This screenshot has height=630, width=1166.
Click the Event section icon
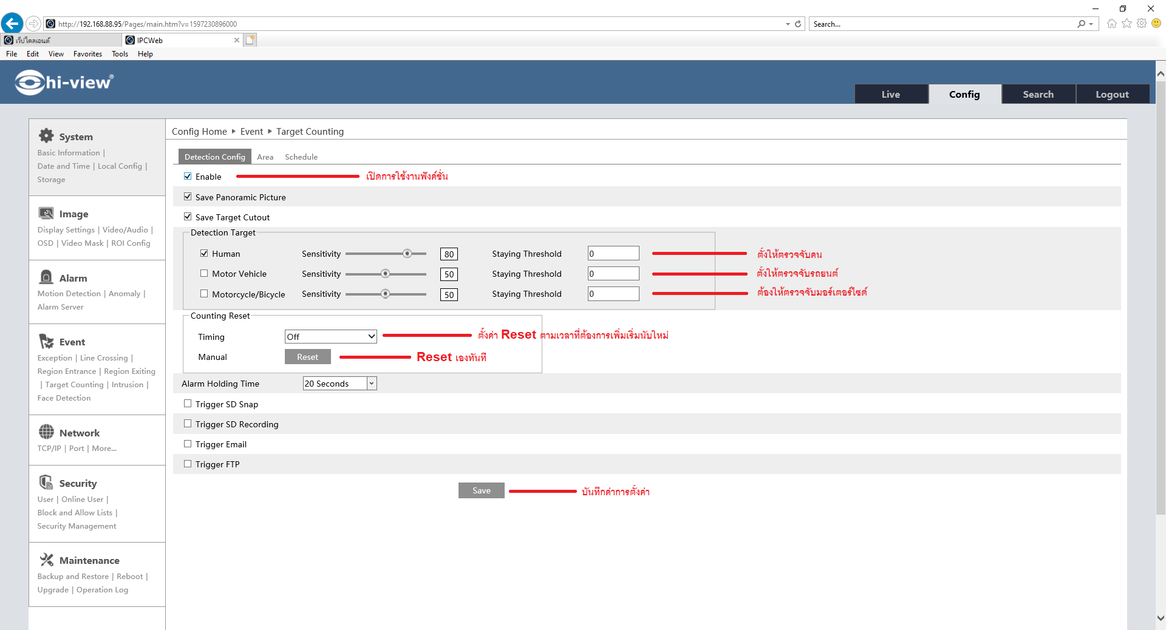pyautogui.click(x=46, y=341)
